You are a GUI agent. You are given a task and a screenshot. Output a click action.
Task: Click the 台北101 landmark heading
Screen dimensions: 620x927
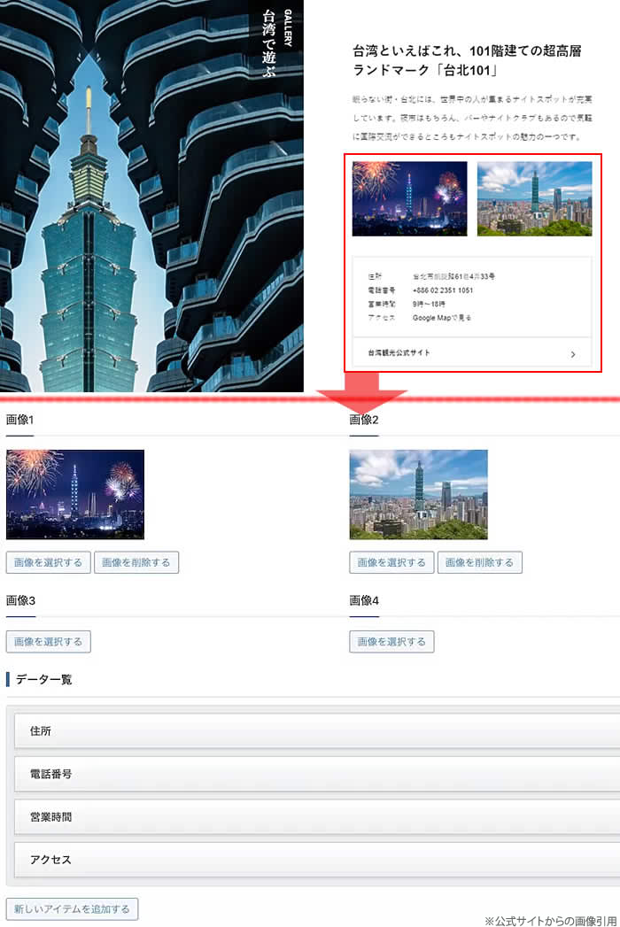pos(467,60)
